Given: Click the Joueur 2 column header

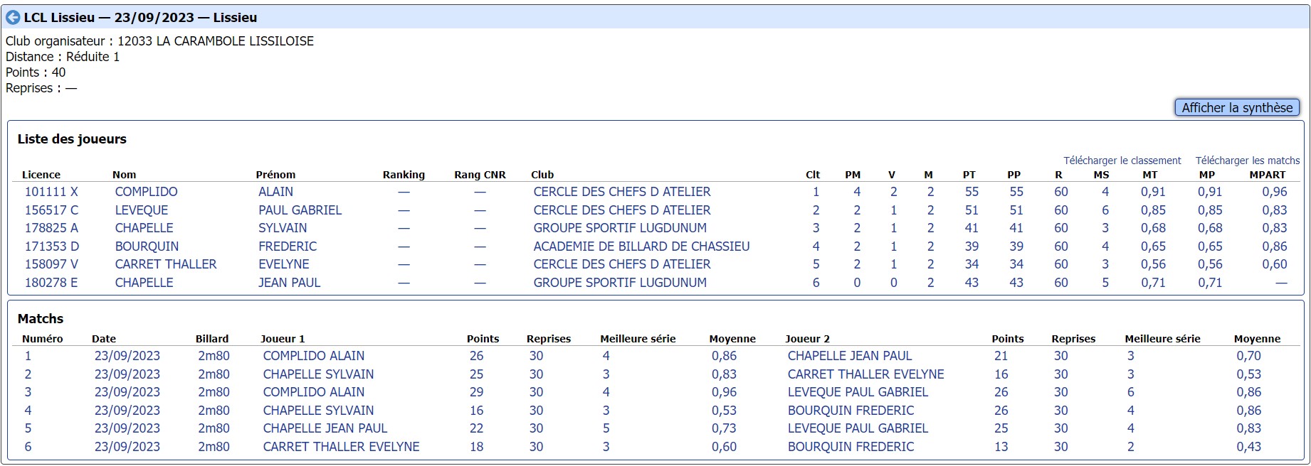Looking at the screenshot, I should pos(807,339).
